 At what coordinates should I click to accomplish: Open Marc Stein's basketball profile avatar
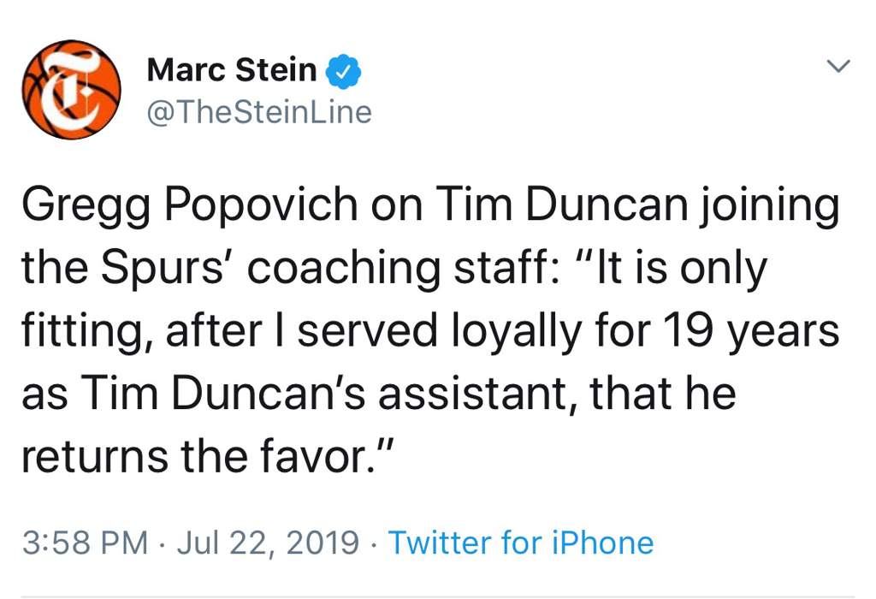click(x=72, y=89)
